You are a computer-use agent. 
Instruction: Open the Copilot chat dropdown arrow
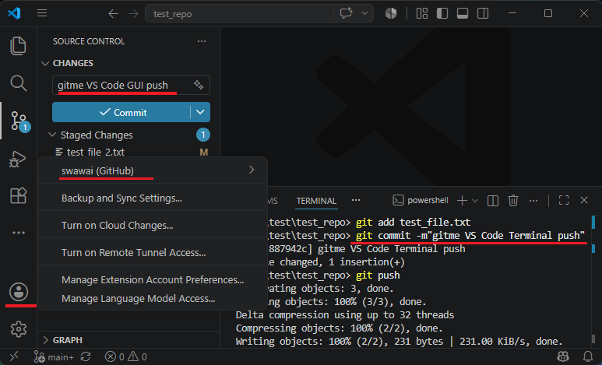(x=364, y=13)
